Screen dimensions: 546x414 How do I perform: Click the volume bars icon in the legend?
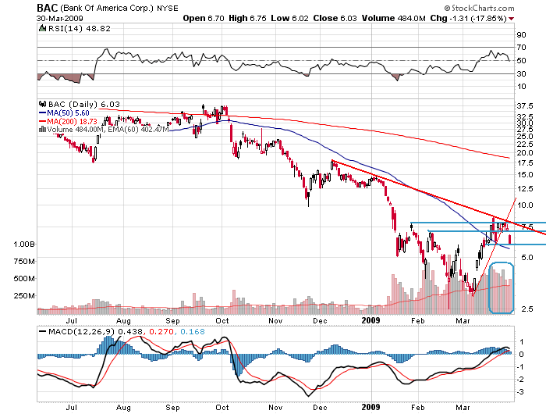pyautogui.click(x=42, y=130)
